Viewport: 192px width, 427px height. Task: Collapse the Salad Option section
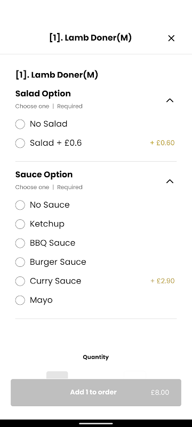coord(170,100)
